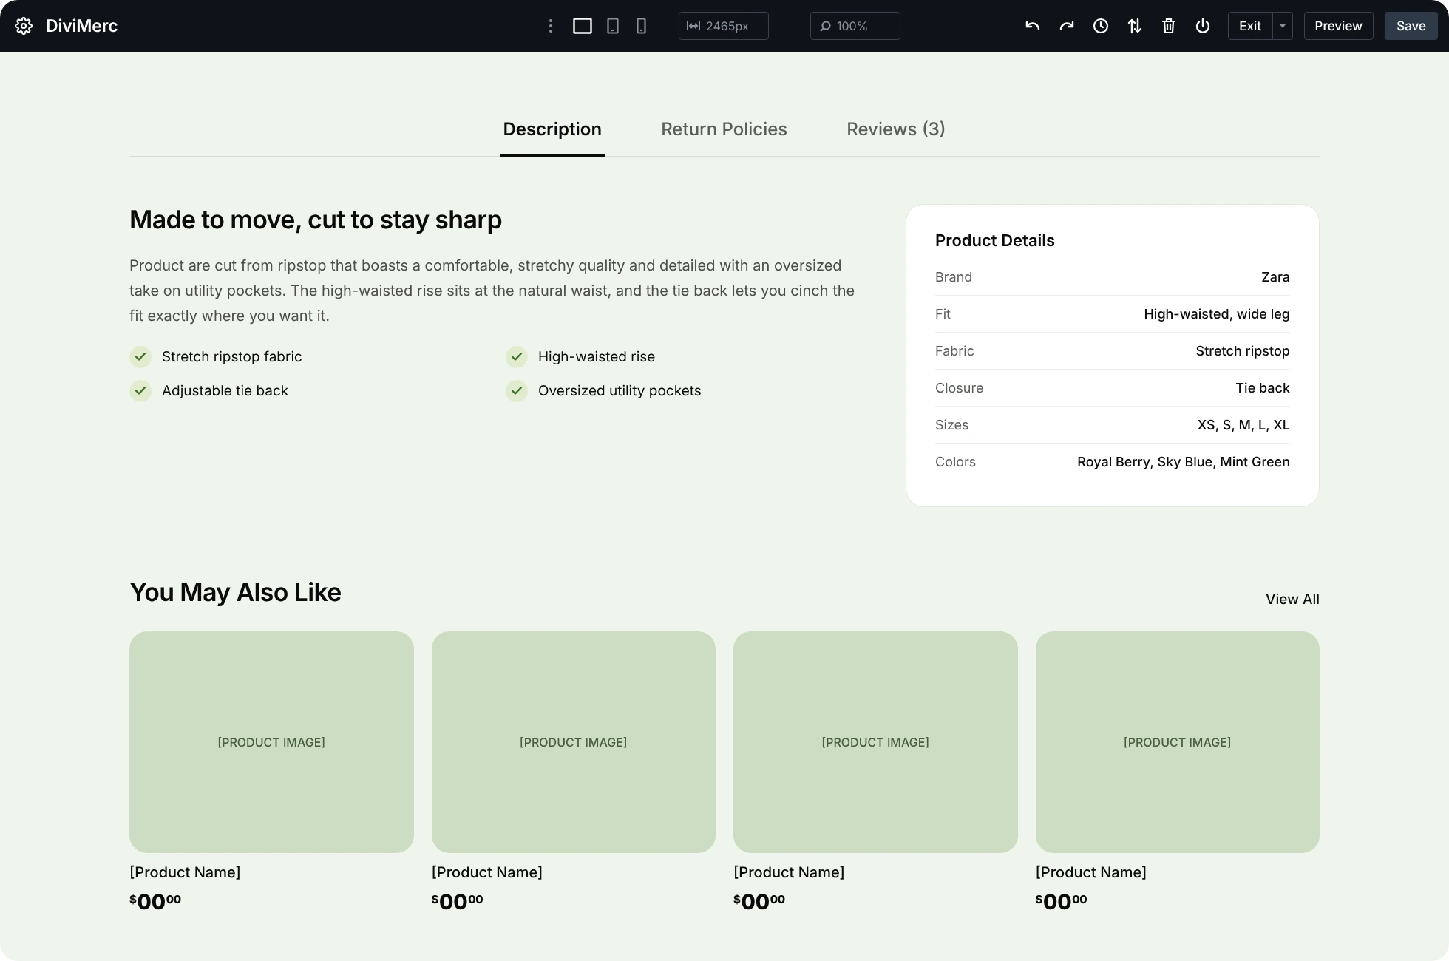Follow the View All link
The image size is (1449, 961).
tap(1292, 600)
